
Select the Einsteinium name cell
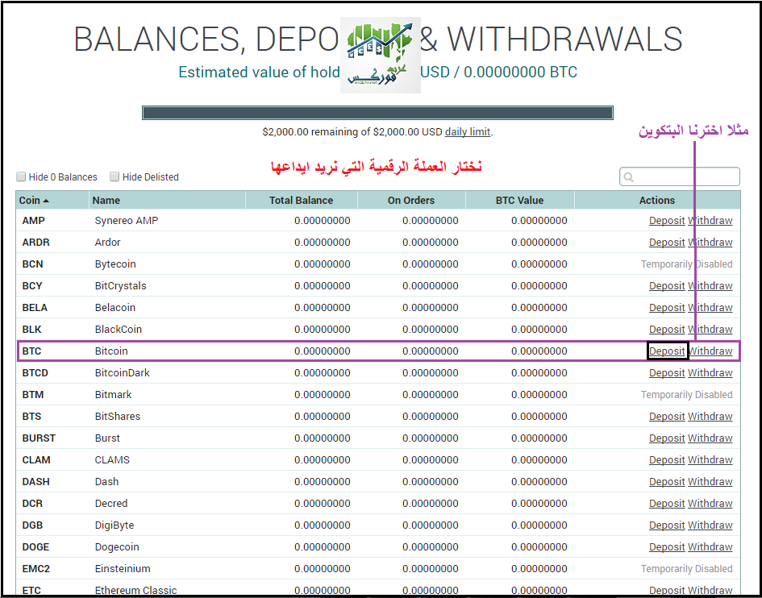tap(123, 568)
